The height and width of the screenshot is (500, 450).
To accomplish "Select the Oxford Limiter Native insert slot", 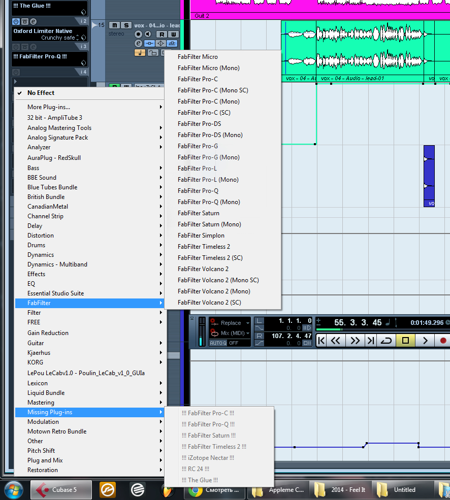I will pyautogui.click(x=49, y=34).
